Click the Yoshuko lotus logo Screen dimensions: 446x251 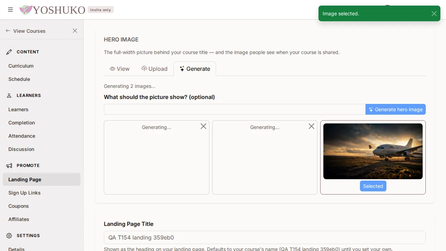click(25, 10)
